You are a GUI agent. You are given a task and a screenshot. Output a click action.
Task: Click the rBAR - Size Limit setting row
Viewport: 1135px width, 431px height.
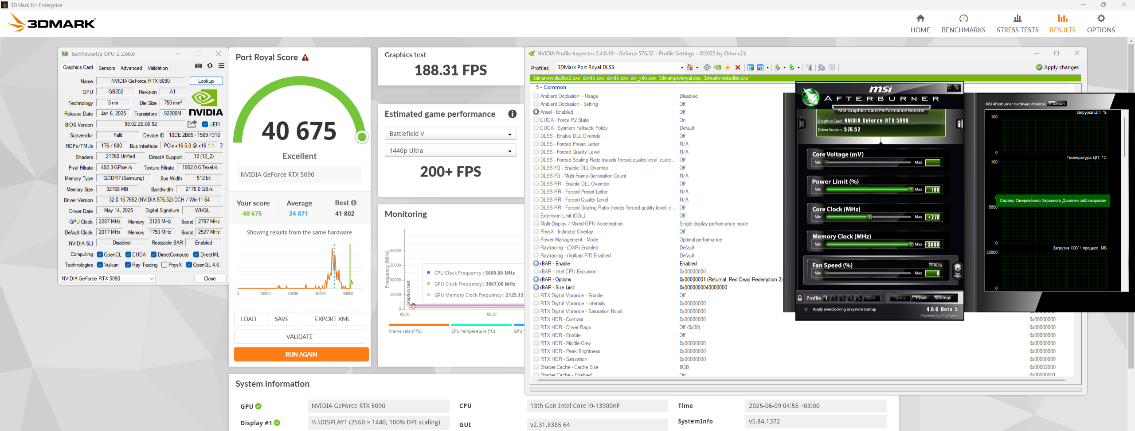click(657, 288)
